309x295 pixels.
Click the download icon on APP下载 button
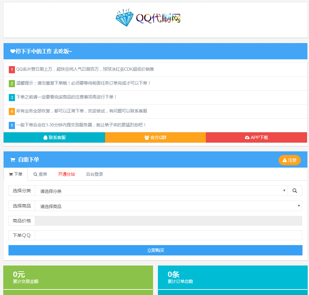247,137
